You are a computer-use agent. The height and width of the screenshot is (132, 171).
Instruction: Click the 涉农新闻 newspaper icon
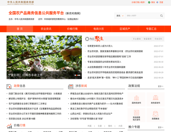pyautogui.click(x=71, y=86)
